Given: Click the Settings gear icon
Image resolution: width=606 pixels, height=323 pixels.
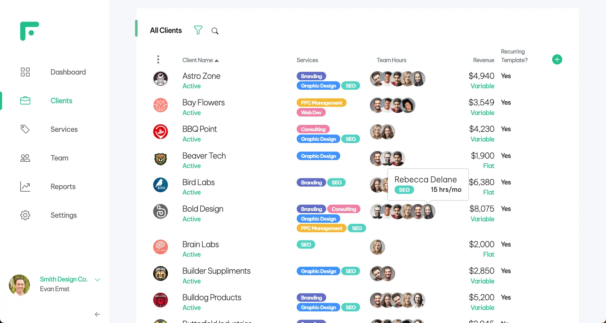Looking at the screenshot, I should point(25,215).
